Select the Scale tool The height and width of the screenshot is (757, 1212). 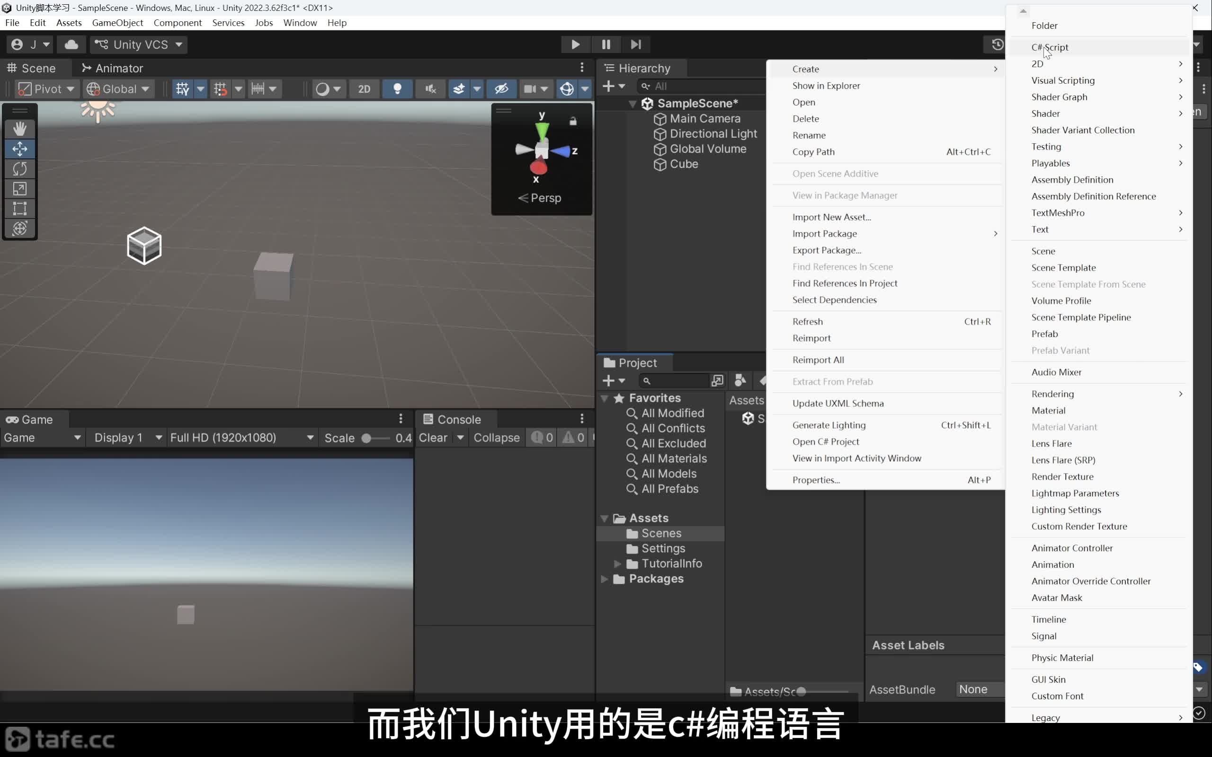pyautogui.click(x=19, y=189)
